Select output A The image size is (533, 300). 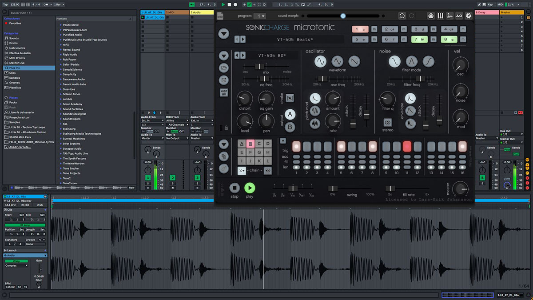point(290,115)
